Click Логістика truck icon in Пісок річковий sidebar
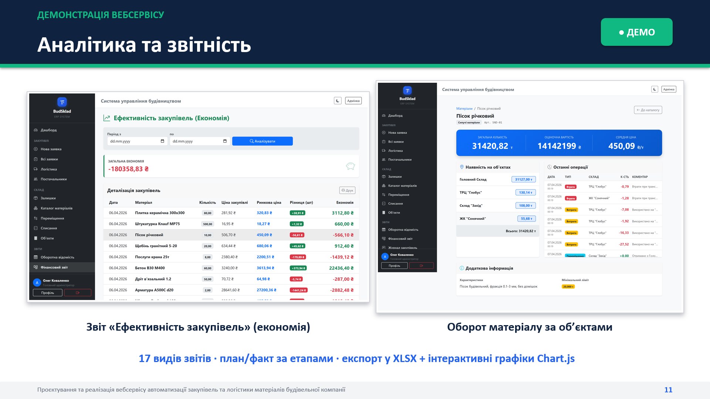The height and width of the screenshot is (399, 710). click(x=383, y=150)
